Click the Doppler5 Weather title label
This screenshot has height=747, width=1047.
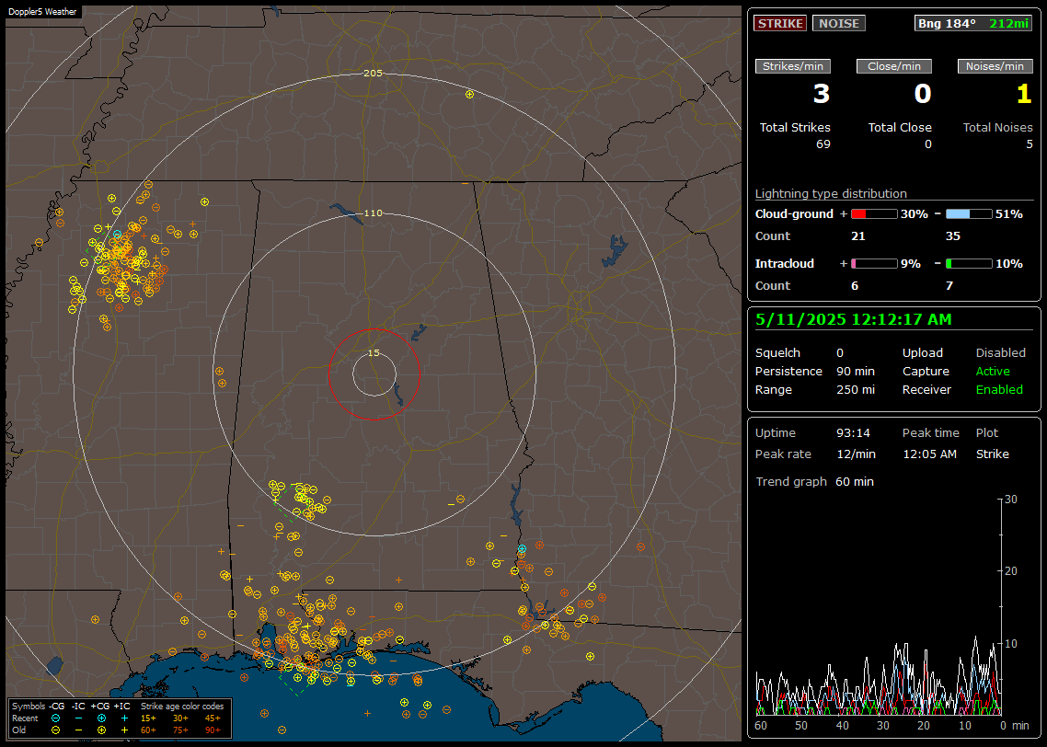(x=42, y=12)
